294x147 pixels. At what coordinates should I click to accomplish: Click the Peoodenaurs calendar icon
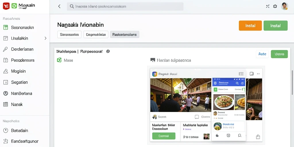[x=6, y=60]
